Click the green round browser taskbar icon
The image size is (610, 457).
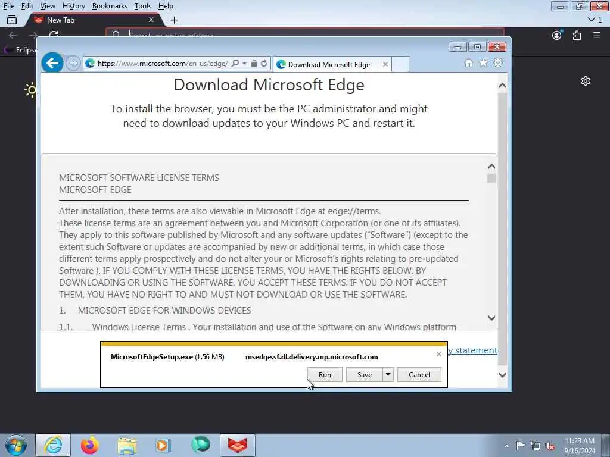point(200,445)
